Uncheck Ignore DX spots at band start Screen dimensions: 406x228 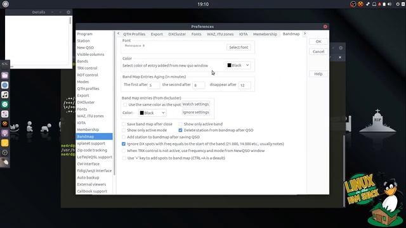tap(124, 144)
